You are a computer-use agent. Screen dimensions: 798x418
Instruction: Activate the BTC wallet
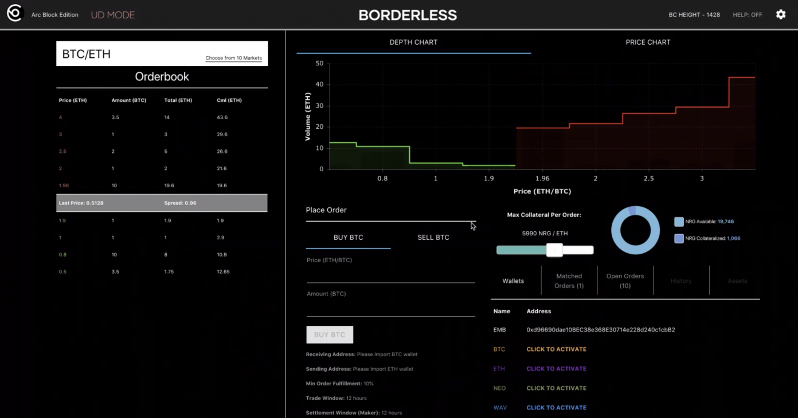click(556, 349)
